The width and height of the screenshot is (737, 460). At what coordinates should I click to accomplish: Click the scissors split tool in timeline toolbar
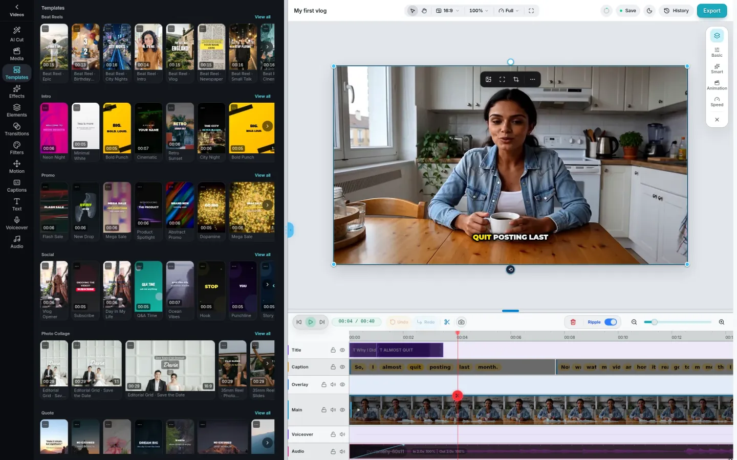(x=447, y=322)
